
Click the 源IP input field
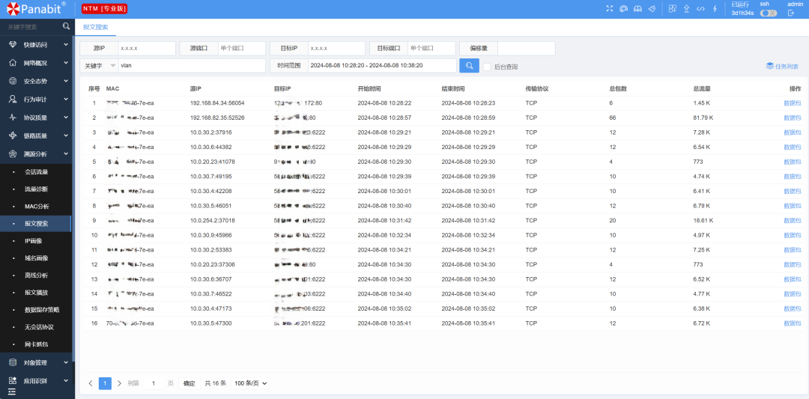tap(147, 49)
